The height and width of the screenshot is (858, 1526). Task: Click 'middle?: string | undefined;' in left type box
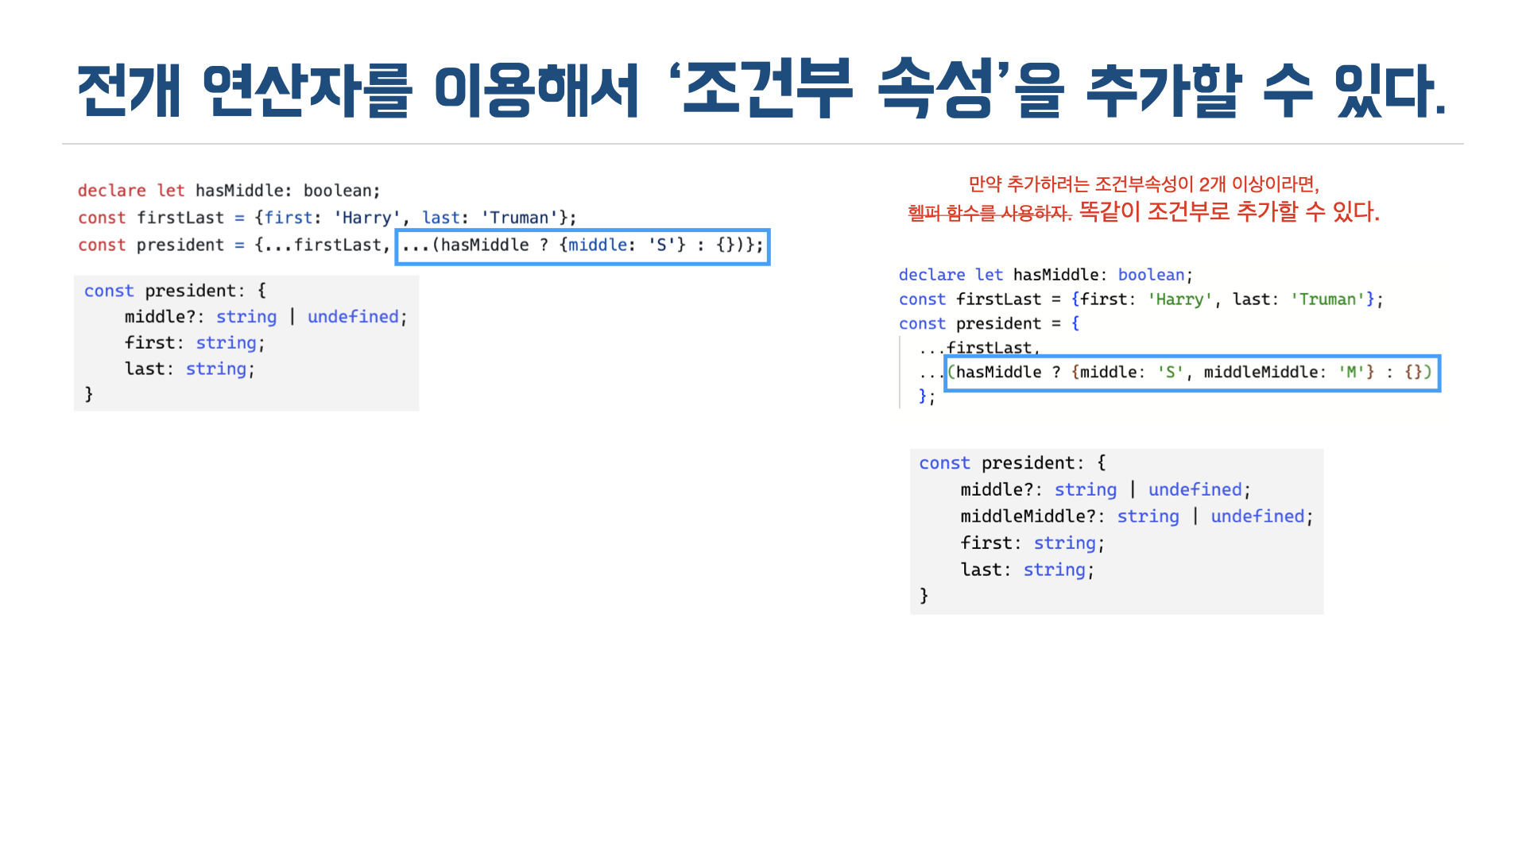(266, 317)
